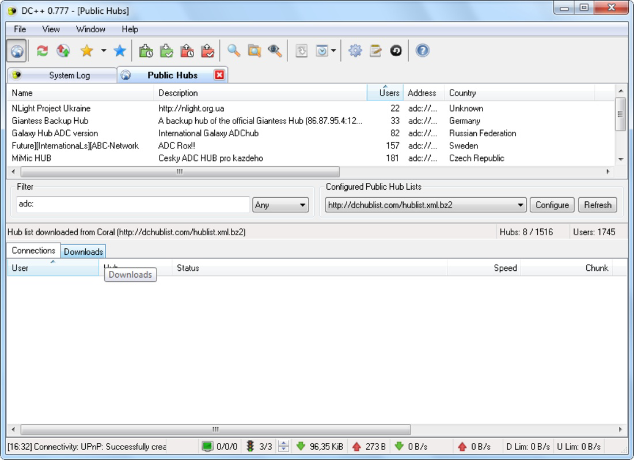Sort hub list by Users column
The width and height of the screenshot is (634, 460).
pyautogui.click(x=385, y=93)
